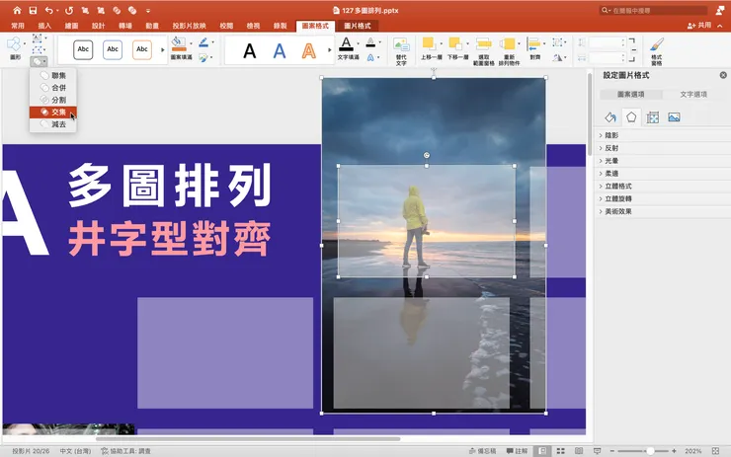Collapse the ribbon with the chevron
Image resolution: width=731 pixels, height=457 pixels.
pos(720,26)
